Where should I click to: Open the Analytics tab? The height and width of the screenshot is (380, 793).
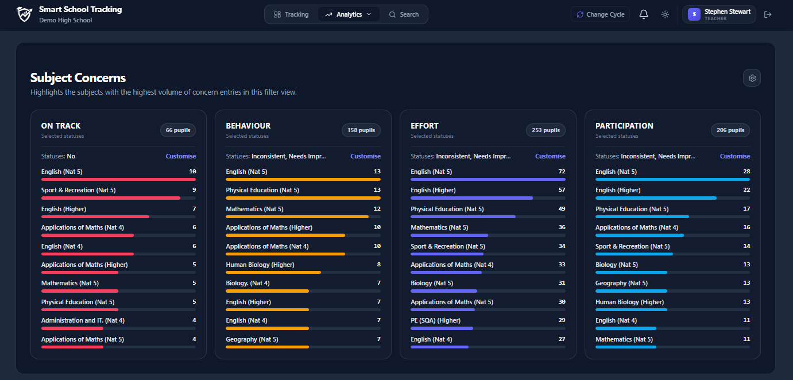(x=349, y=14)
